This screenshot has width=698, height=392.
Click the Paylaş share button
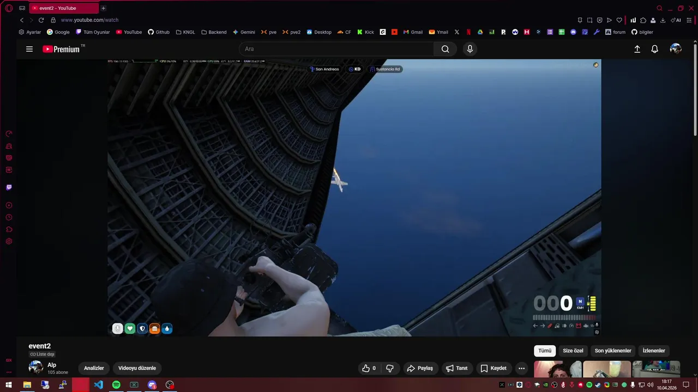click(420, 368)
